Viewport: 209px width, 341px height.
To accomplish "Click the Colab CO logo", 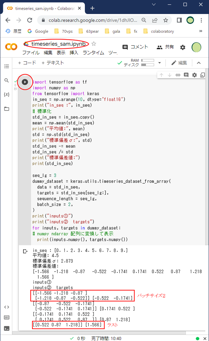I will pyautogui.click(x=11, y=47).
